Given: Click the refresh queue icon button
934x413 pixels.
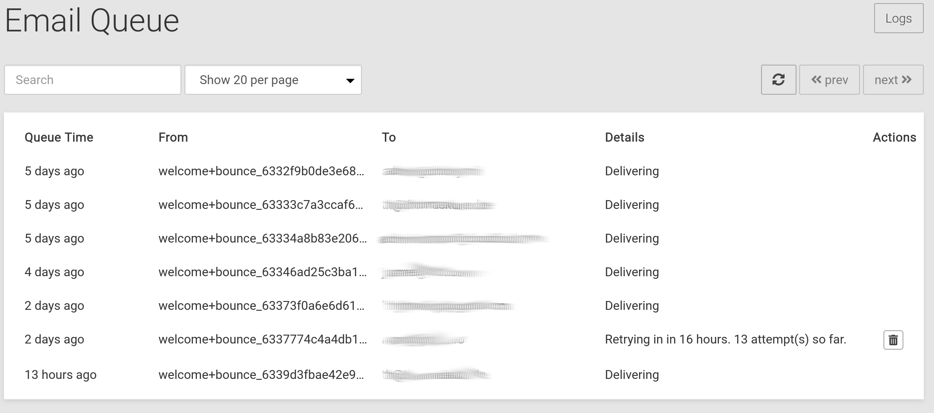Looking at the screenshot, I should (x=778, y=80).
